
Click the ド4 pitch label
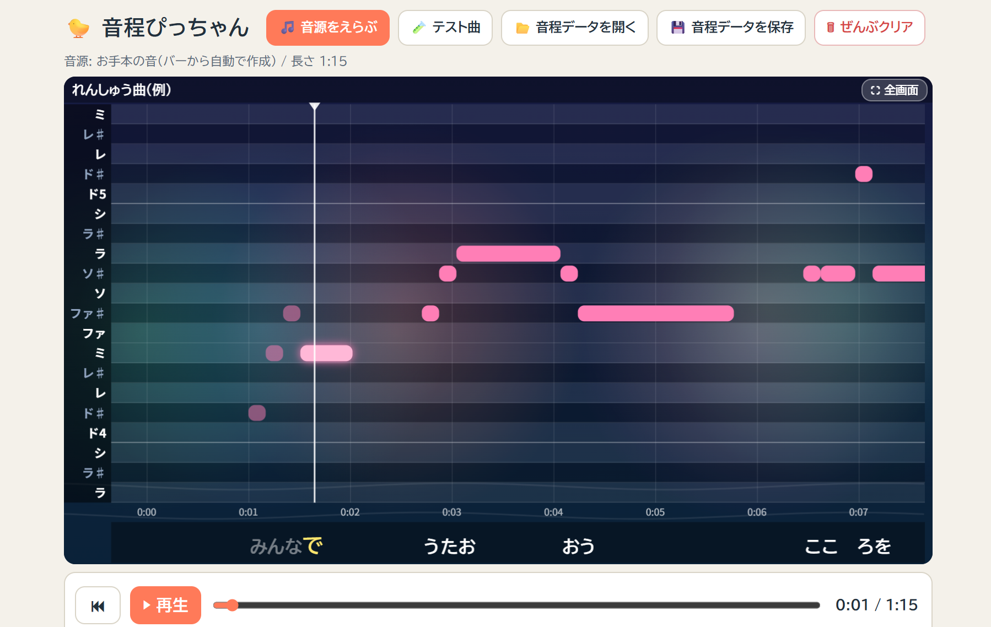click(97, 433)
